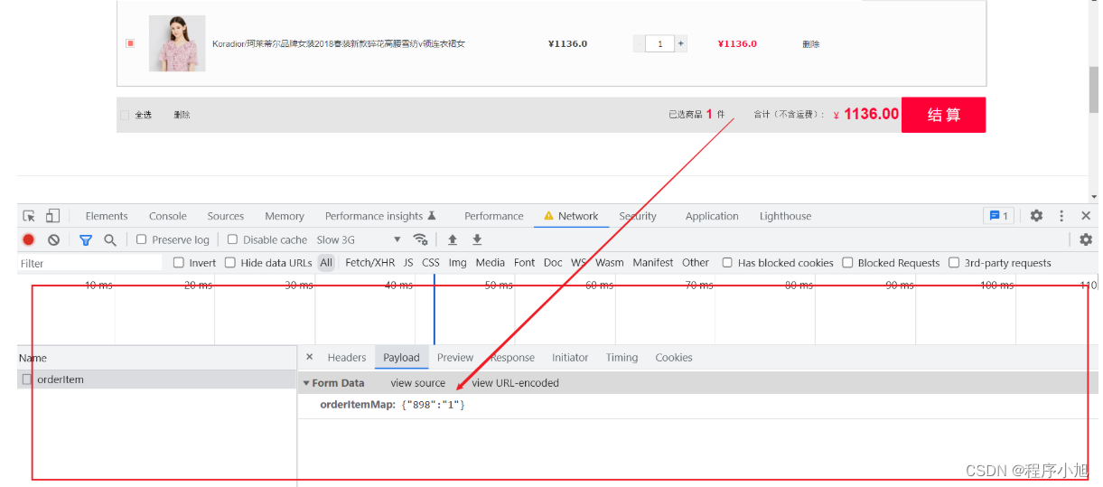Open the Elements tab
Viewport: 1103px width, 487px height.
(107, 216)
